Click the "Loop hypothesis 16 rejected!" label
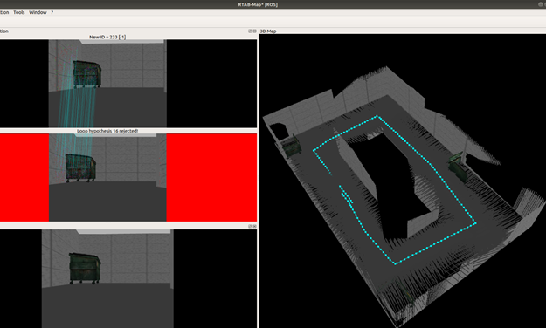 coord(107,131)
